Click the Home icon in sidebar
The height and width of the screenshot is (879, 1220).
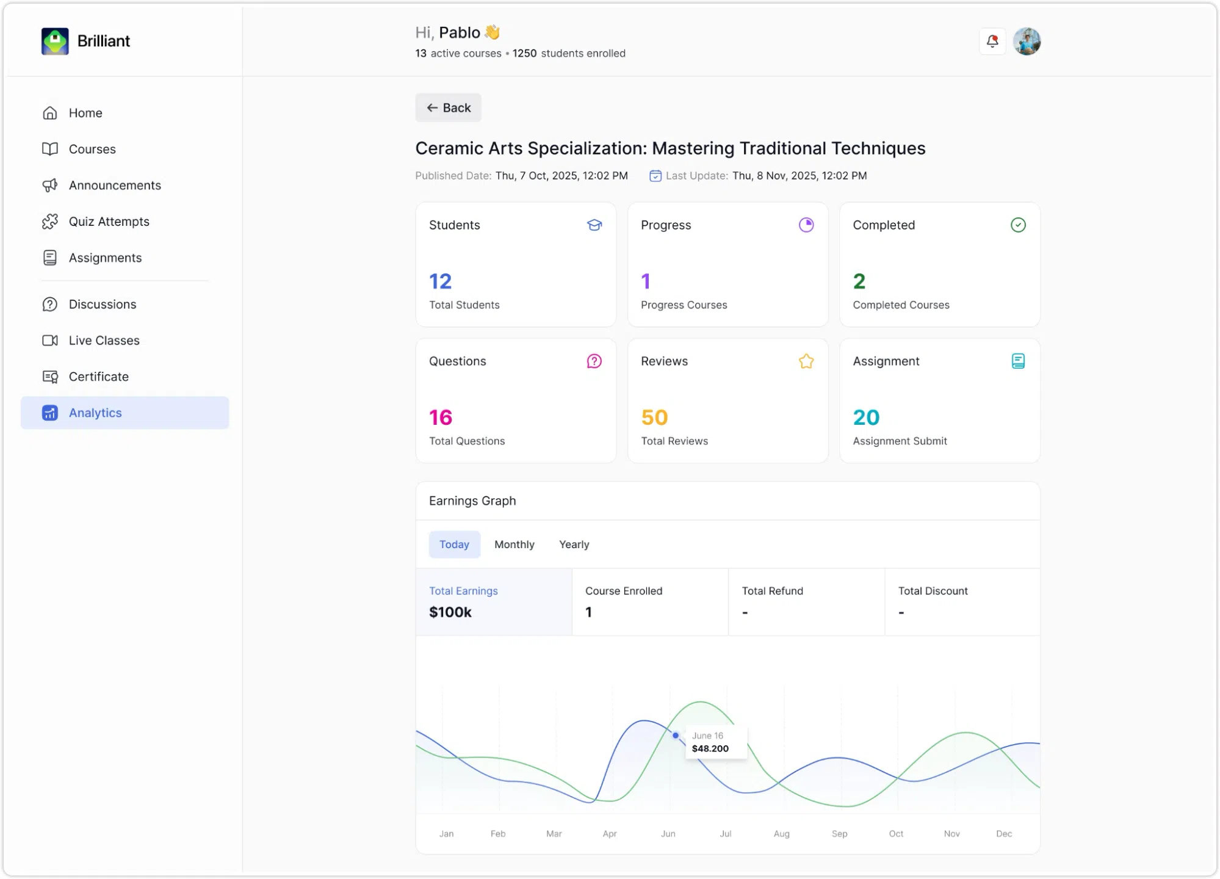pyautogui.click(x=50, y=113)
